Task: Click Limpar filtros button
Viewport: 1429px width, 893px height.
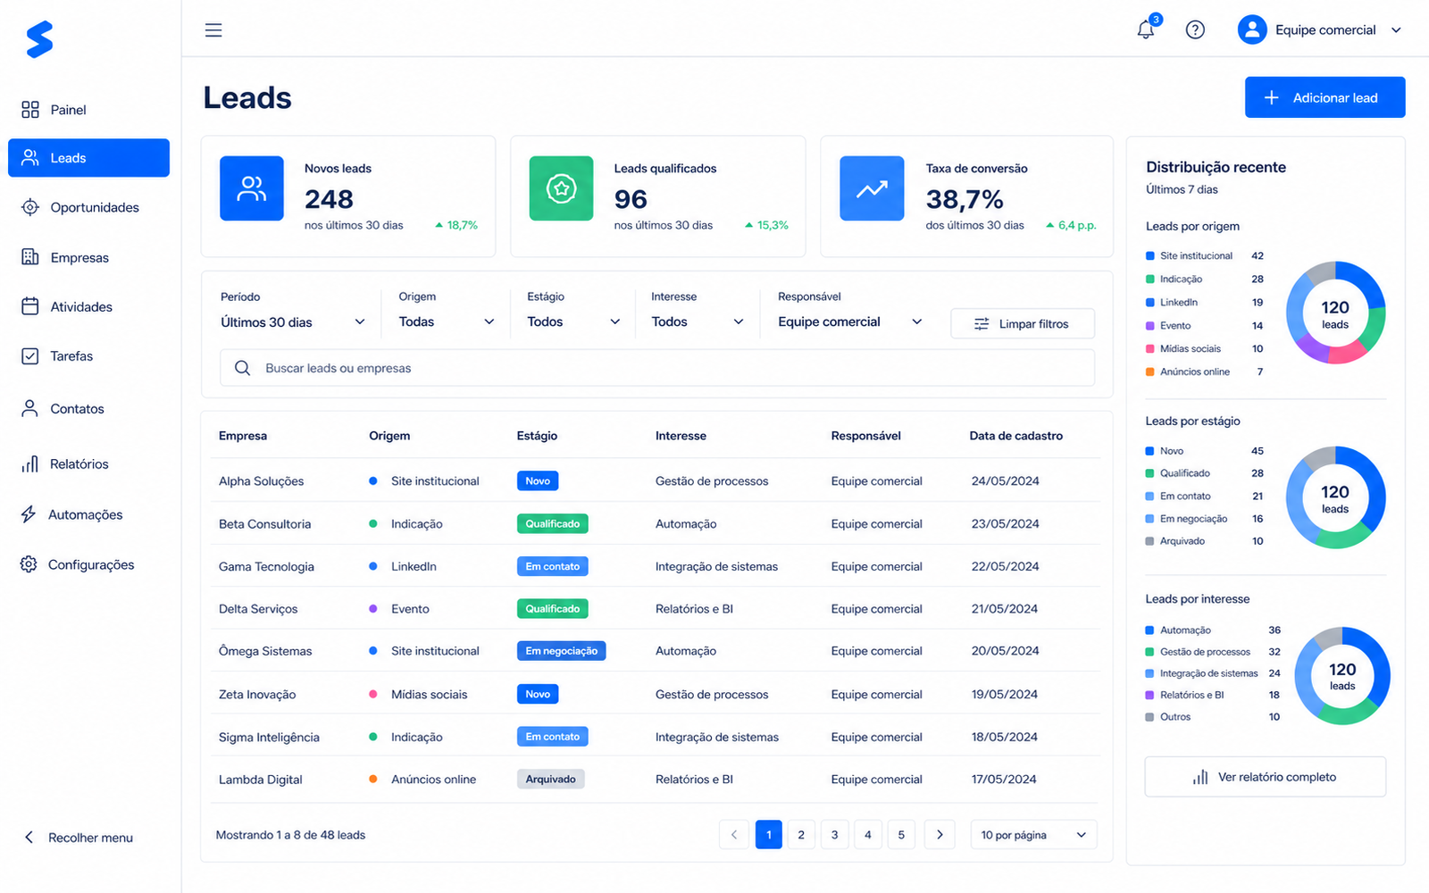Action: point(1023,324)
